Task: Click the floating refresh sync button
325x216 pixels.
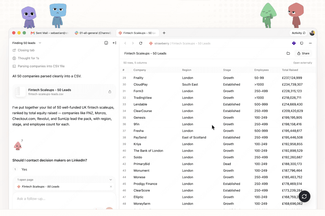Action: coord(304,196)
